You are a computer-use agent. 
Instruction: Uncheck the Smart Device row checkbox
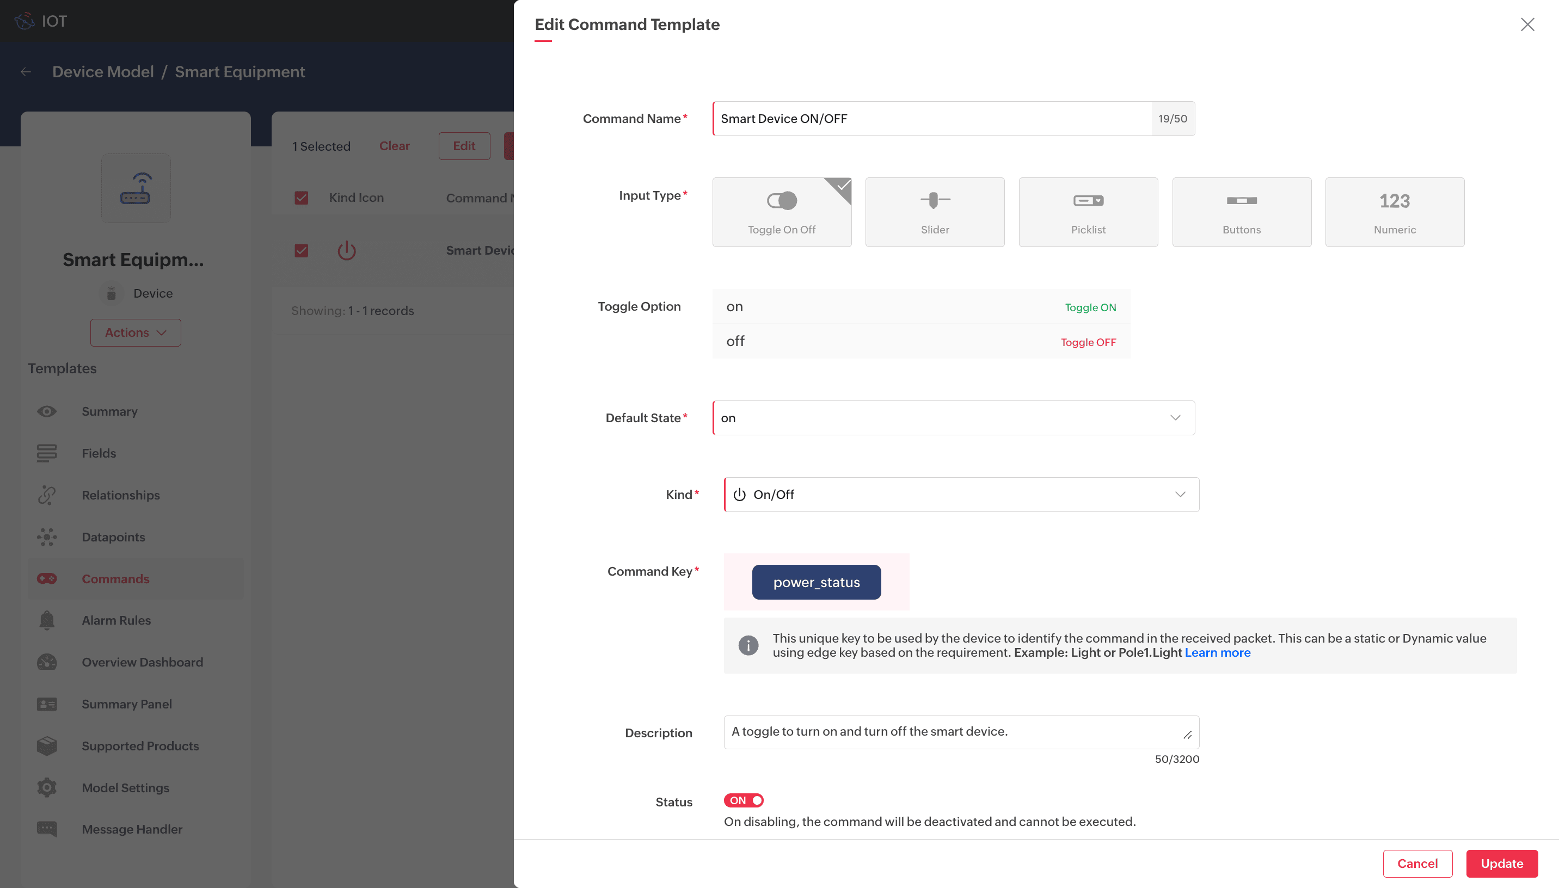pyautogui.click(x=302, y=251)
